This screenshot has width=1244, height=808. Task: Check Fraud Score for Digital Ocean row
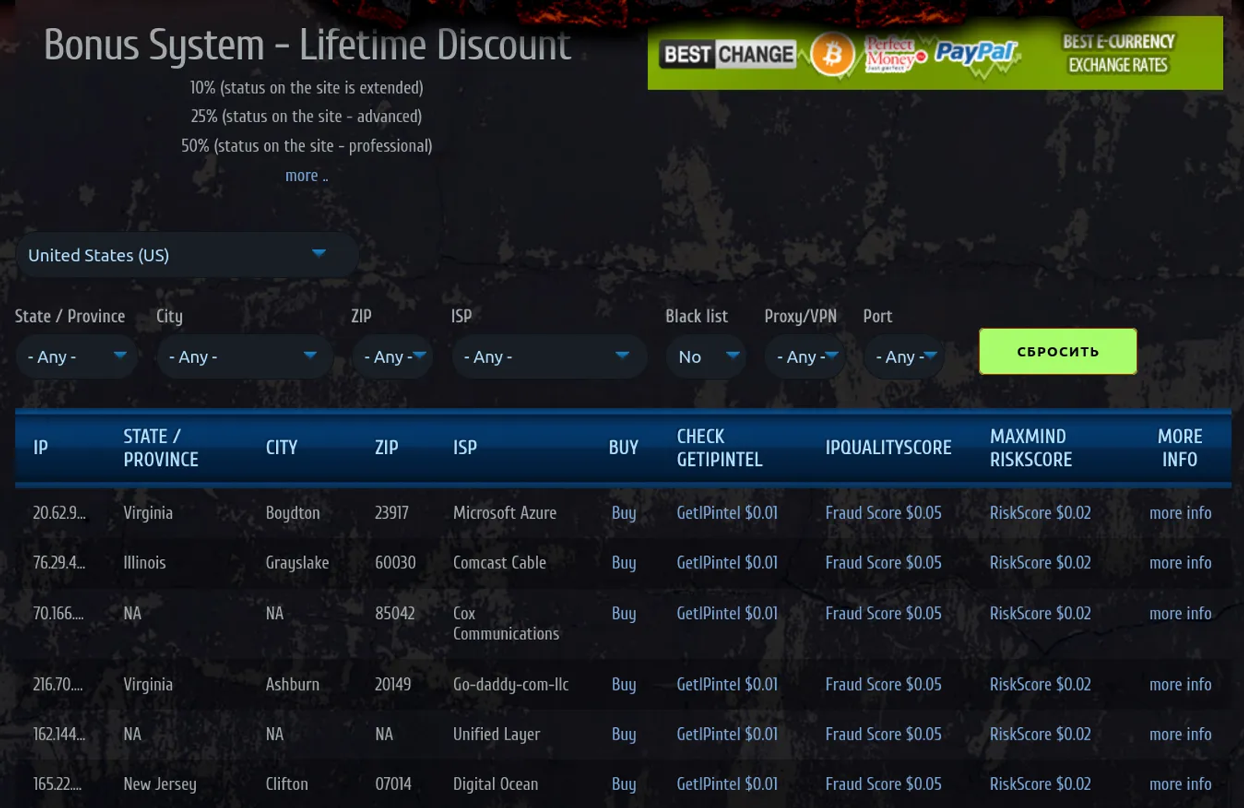pyautogui.click(x=883, y=785)
